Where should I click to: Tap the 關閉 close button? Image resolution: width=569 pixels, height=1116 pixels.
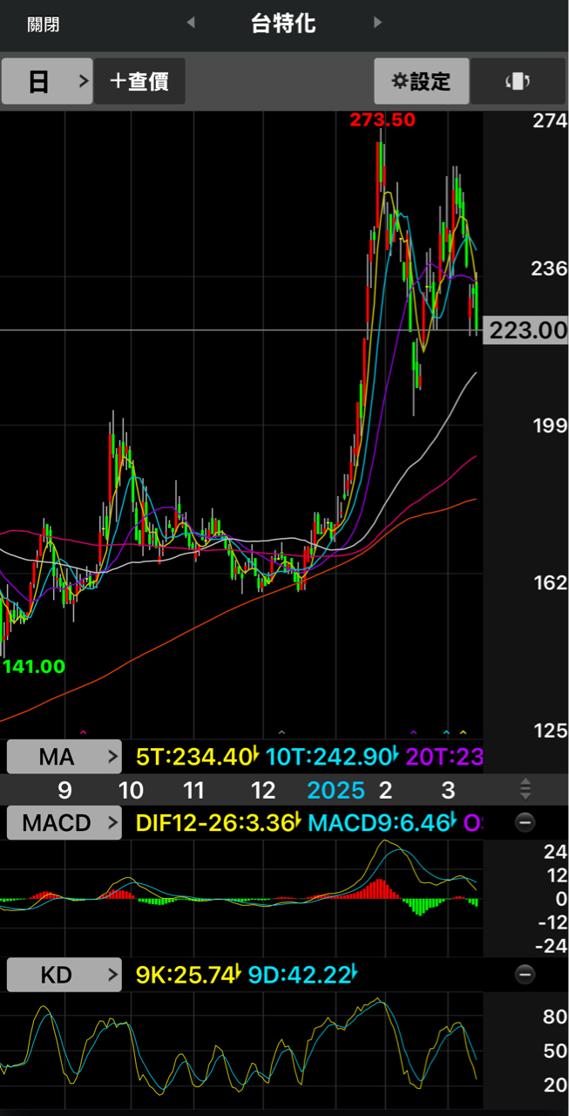[x=44, y=24]
